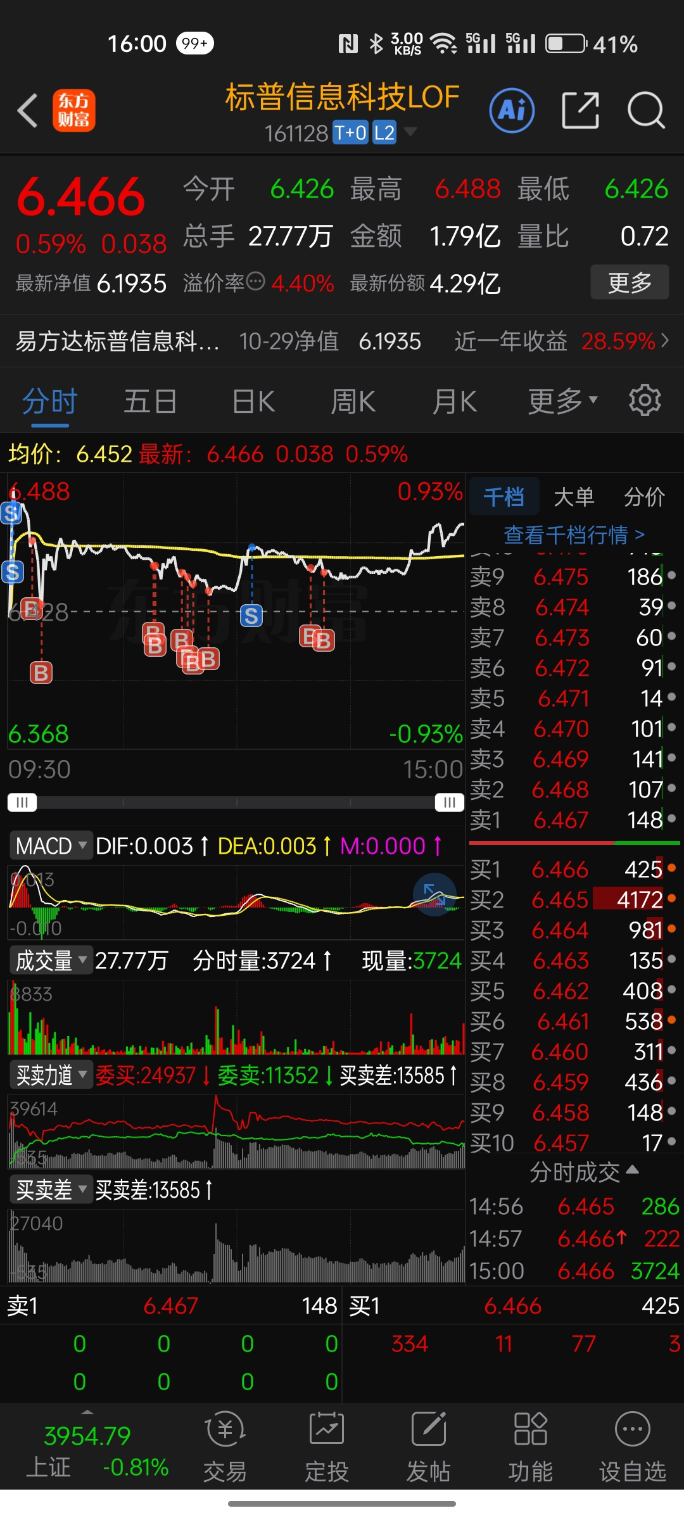Tap the 买2 6.465 row with 4172

[574, 899]
